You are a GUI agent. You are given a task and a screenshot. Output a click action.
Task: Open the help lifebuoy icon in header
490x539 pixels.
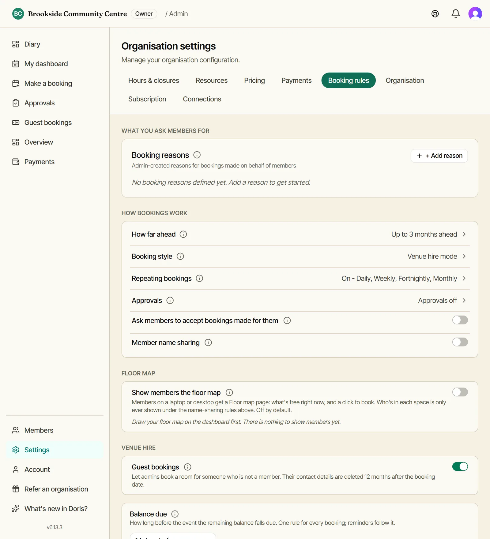[435, 14]
